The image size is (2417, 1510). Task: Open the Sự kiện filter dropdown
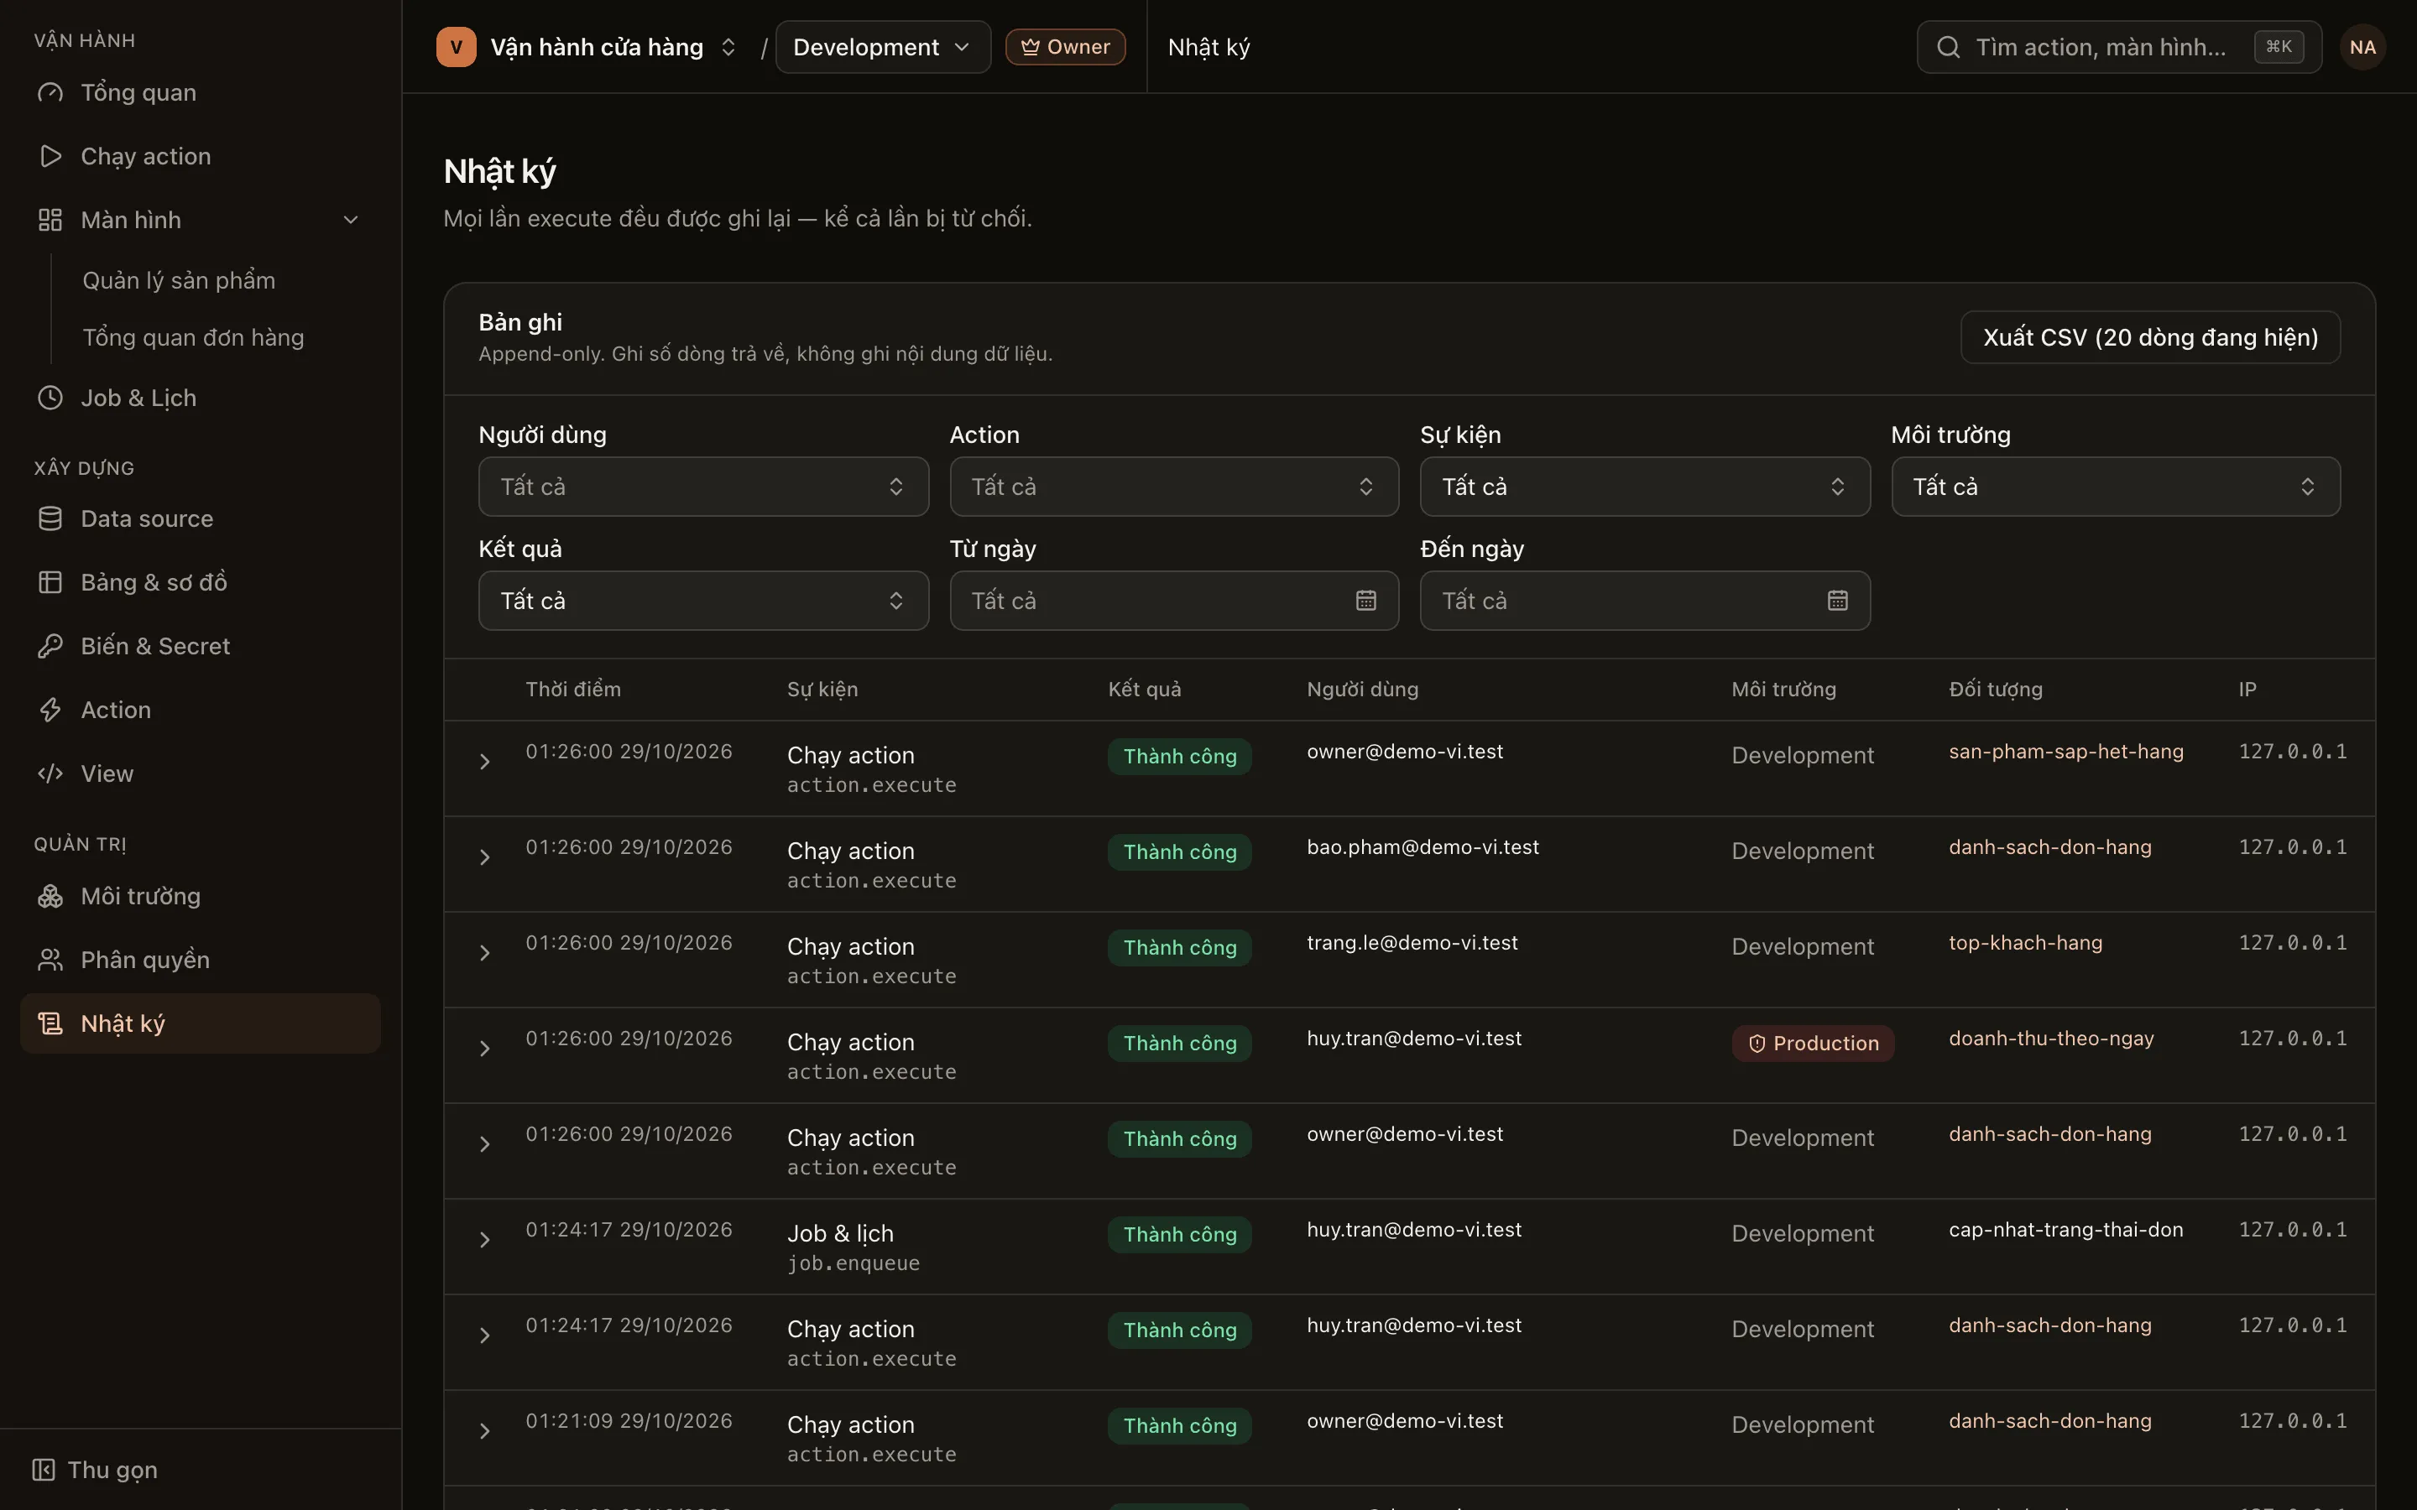click(1645, 487)
